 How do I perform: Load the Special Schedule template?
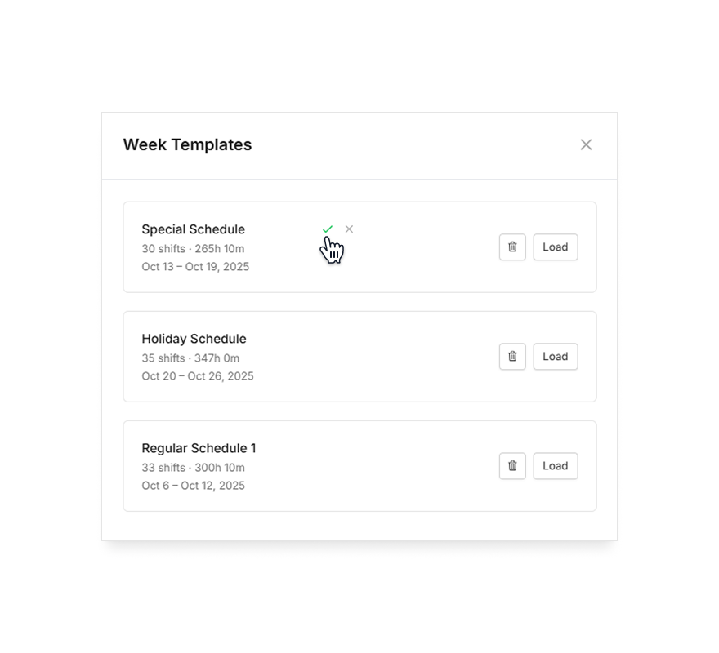556,247
